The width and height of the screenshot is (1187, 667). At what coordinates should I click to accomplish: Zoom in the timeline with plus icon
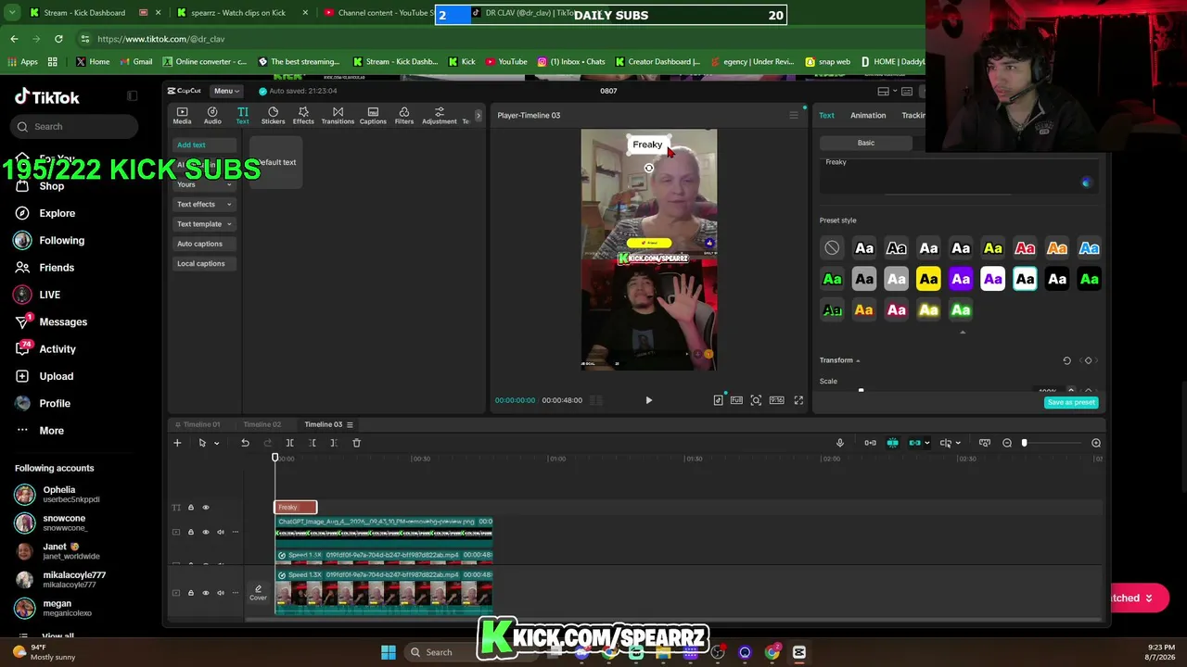(x=1096, y=443)
